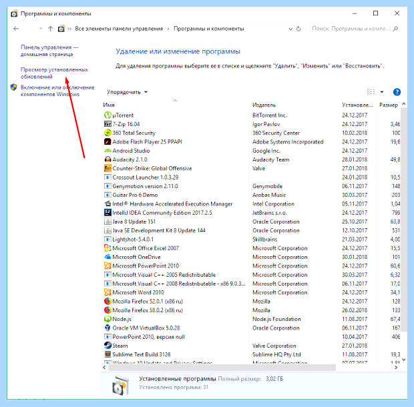Viewport: 414px width, 407px height.
Task: Open Включение или отключение компонентов Windows
Action: [57, 91]
